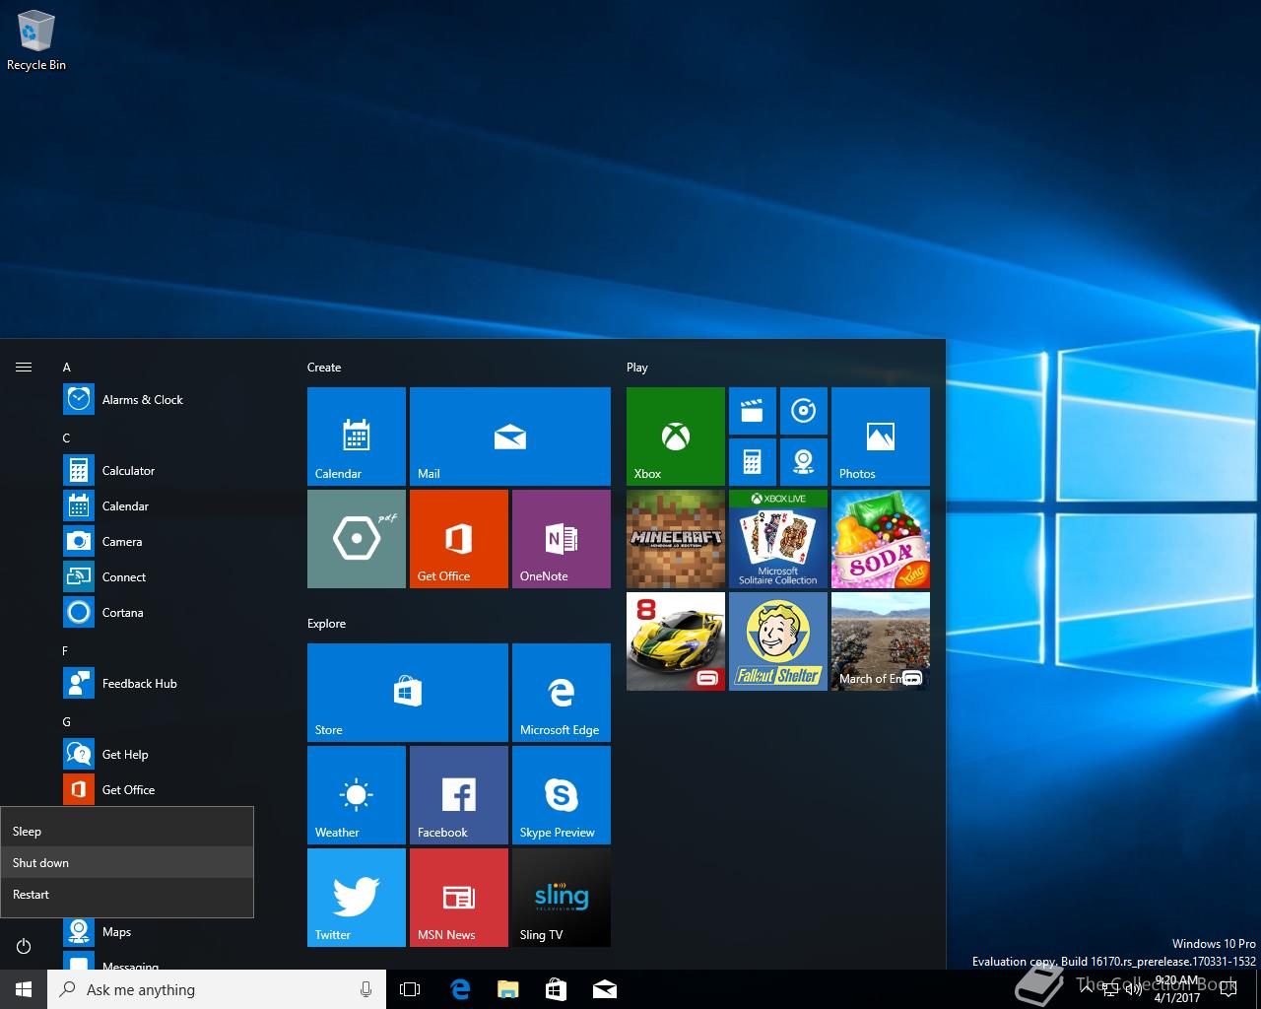Click the Play tile group title
Viewport: 1261px width, 1009px height.
coord(637,368)
